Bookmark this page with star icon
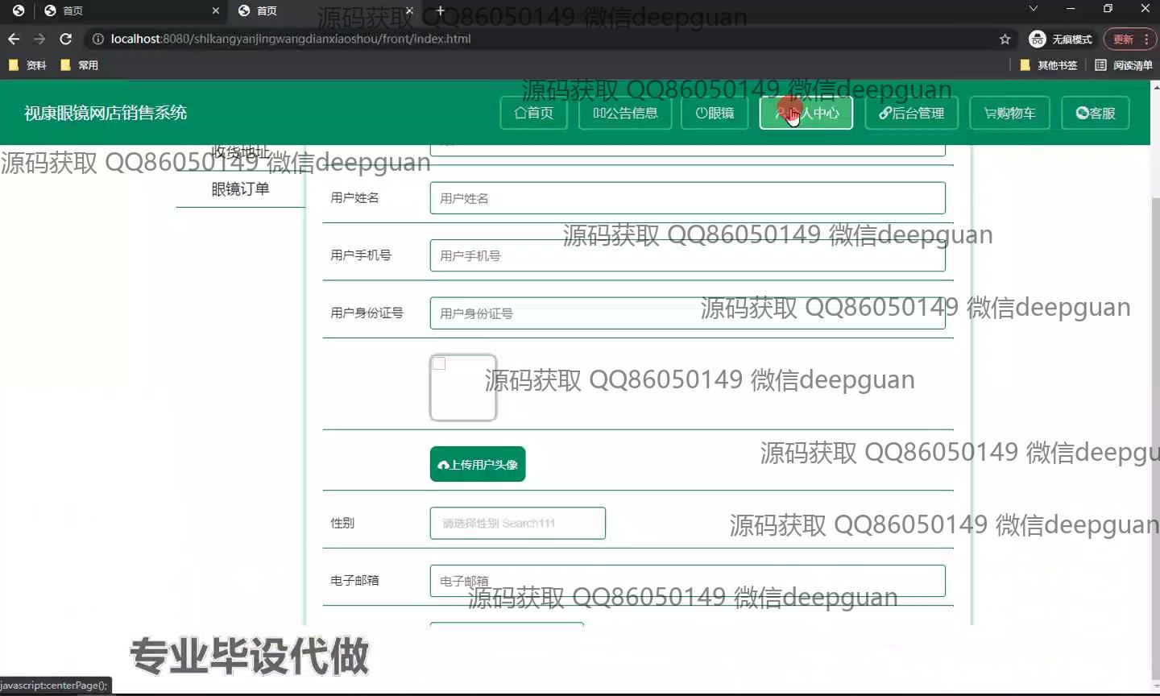 1005,39
